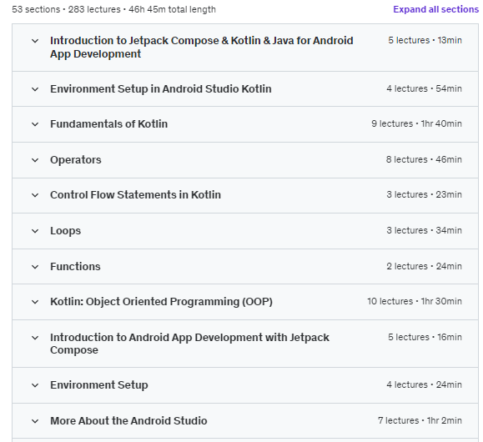Click Expand all sections link
Image resolution: width=483 pixels, height=442 pixels.
tap(435, 9)
